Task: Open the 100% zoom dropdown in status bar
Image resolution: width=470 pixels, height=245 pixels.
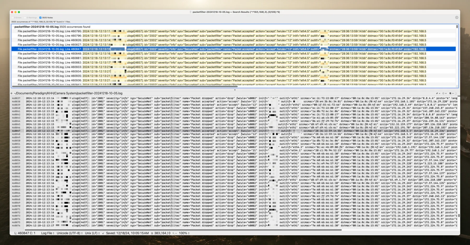Action: tap(184, 233)
